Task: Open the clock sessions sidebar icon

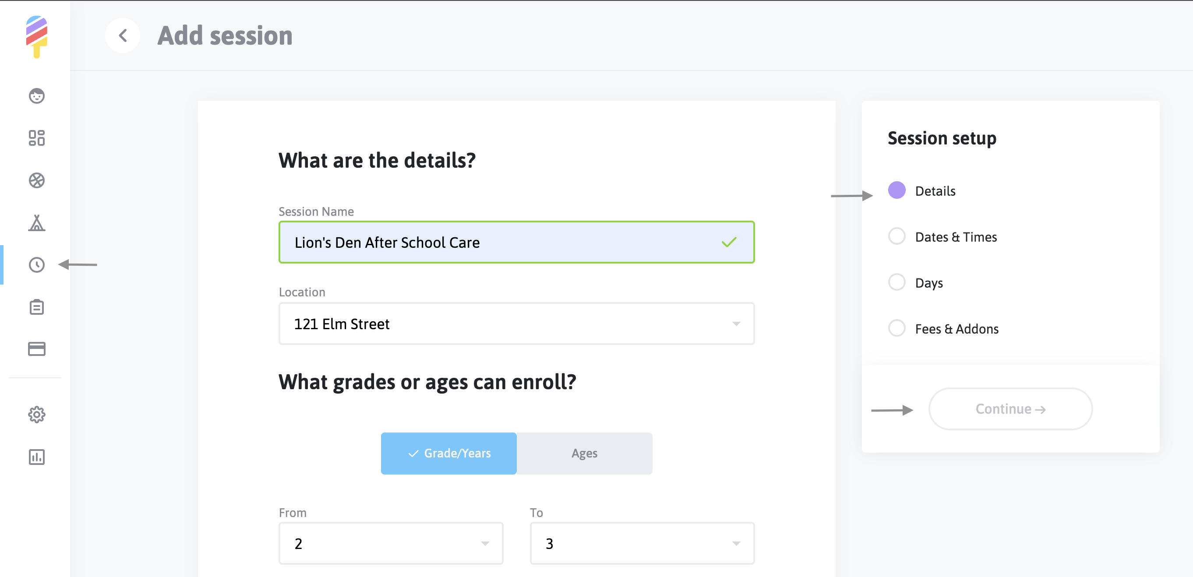Action: [37, 265]
